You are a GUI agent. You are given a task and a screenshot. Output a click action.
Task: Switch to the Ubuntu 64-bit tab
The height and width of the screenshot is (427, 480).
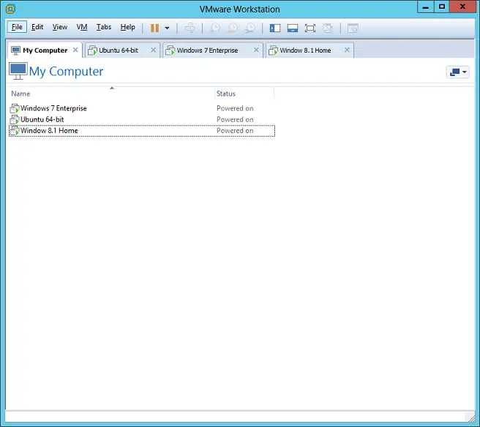coord(122,50)
